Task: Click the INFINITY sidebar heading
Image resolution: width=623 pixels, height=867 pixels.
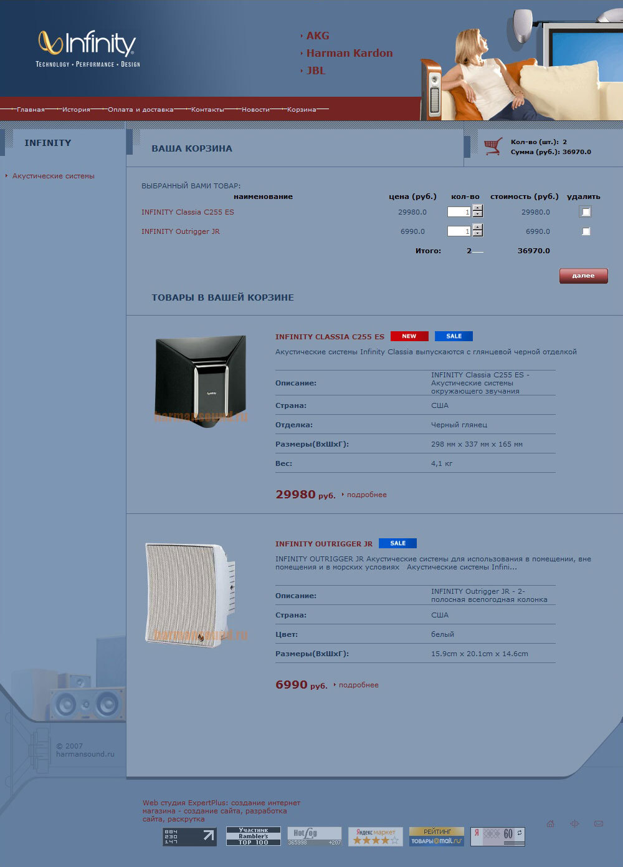Action: pos(48,143)
